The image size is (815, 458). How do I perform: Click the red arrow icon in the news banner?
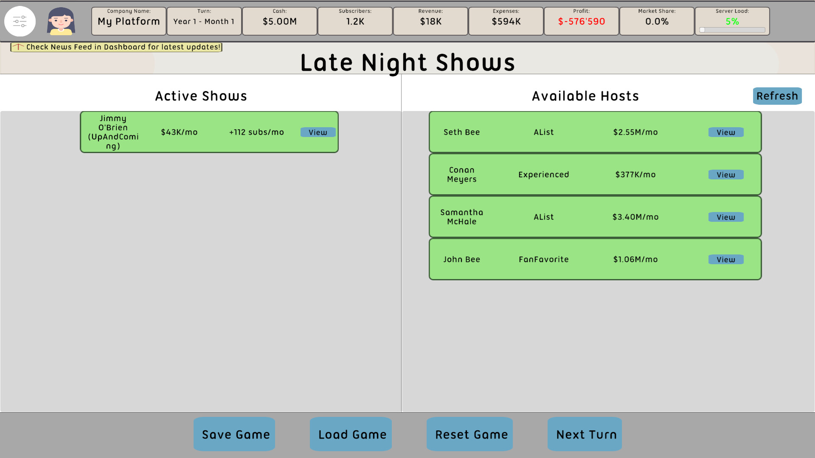coord(18,47)
